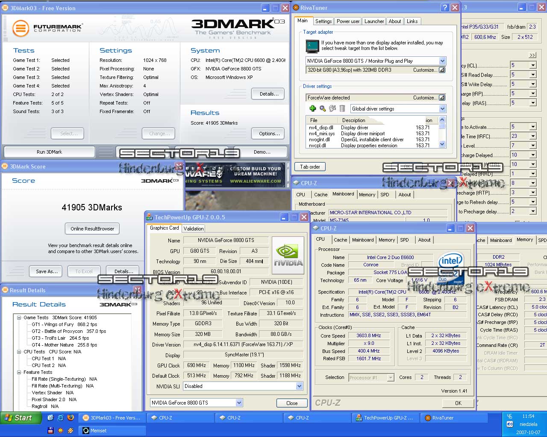Click OK in the CPU-Z window

[458, 403]
